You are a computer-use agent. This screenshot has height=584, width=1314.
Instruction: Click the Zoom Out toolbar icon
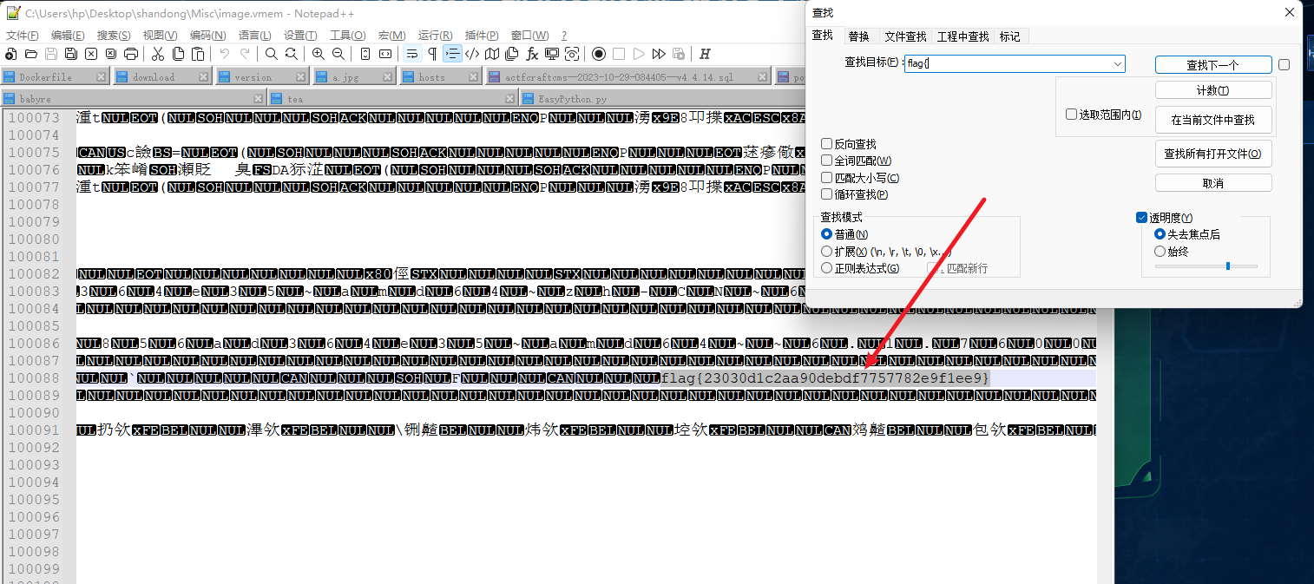click(338, 54)
